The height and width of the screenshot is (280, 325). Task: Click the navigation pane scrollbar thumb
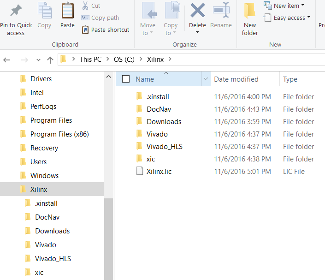(x=108, y=239)
